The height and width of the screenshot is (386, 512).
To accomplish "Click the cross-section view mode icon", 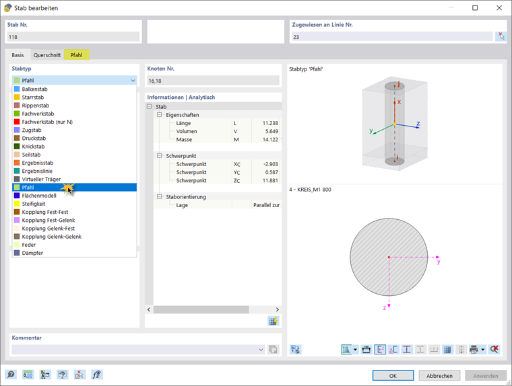I will coord(346,350).
